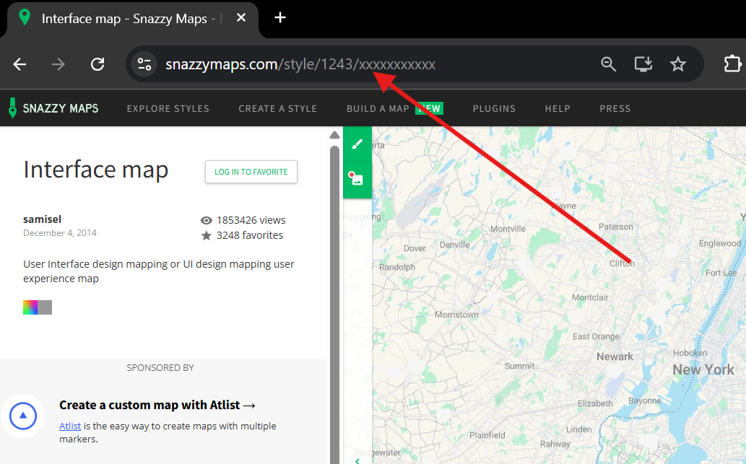746x464 pixels.
Task: Open the Help menu item
Action: tap(558, 108)
